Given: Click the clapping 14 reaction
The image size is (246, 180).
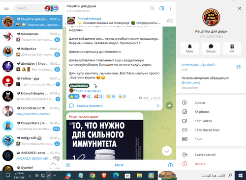Looking at the screenshot, I should [x=111, y=97].
